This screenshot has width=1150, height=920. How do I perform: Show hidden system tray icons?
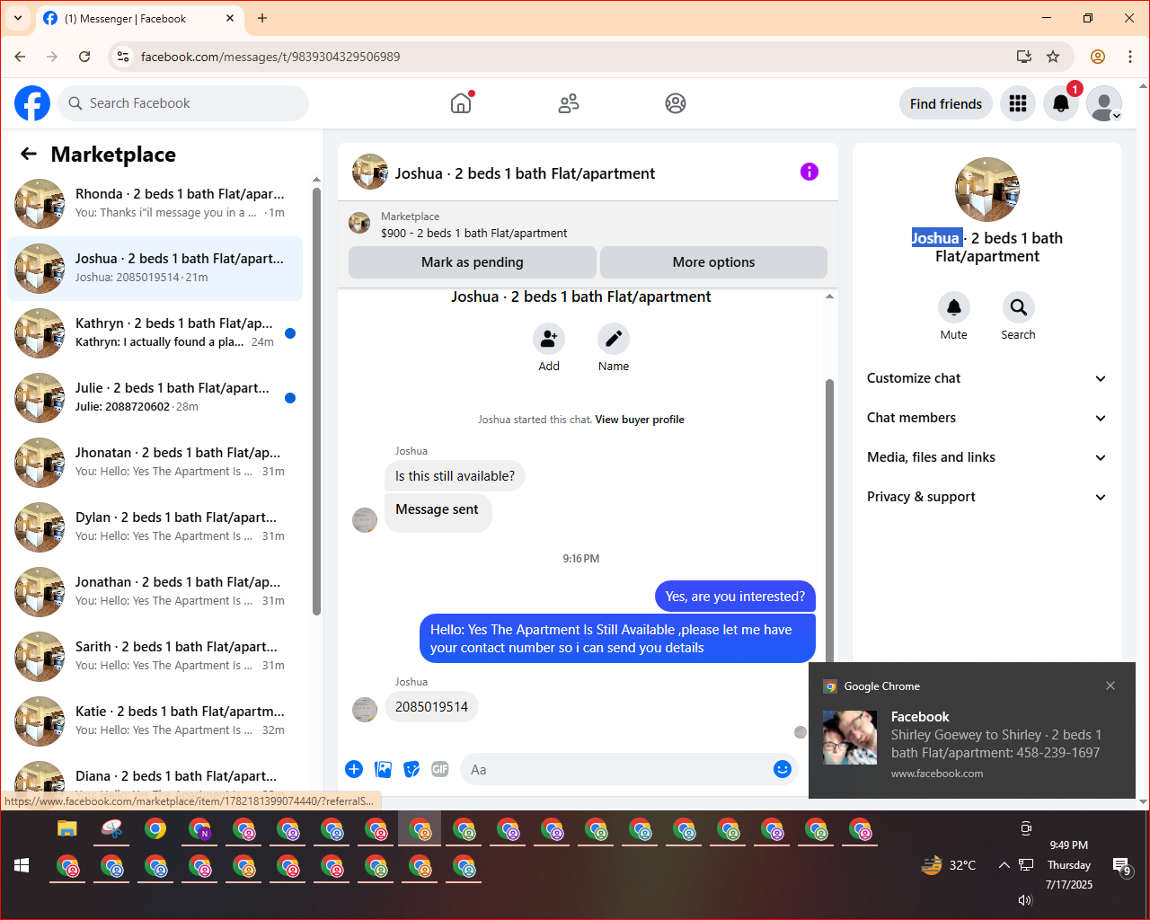pos(1004,865)
